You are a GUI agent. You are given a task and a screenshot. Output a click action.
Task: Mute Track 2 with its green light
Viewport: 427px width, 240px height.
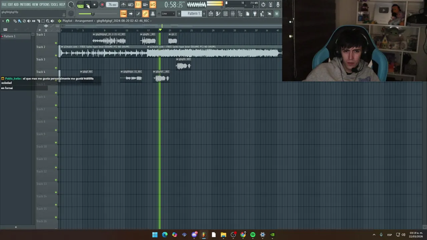[x=56, y=55]
